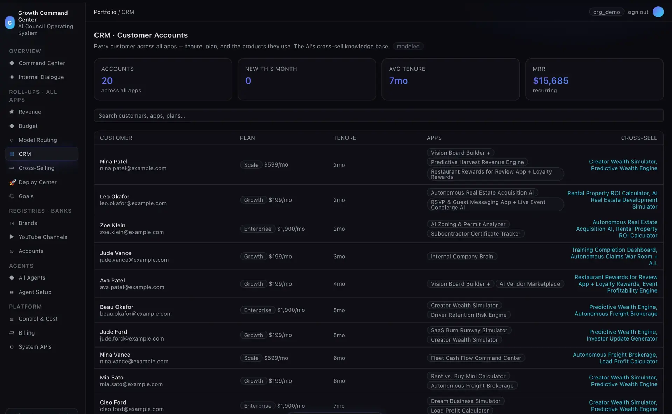672x414 pixels.
Task: Select Billing in Platform section
Action: click(42, 333)
